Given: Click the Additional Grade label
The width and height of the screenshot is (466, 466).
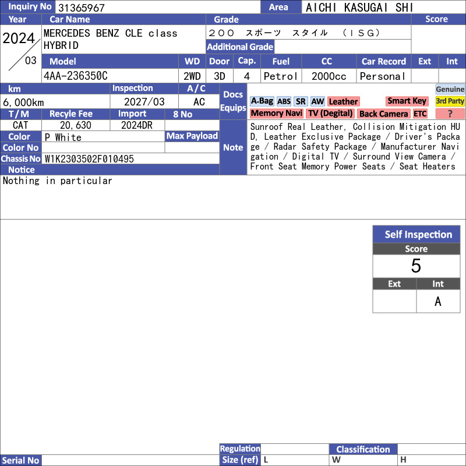Looking at the screenshot, I should point(240,47).
